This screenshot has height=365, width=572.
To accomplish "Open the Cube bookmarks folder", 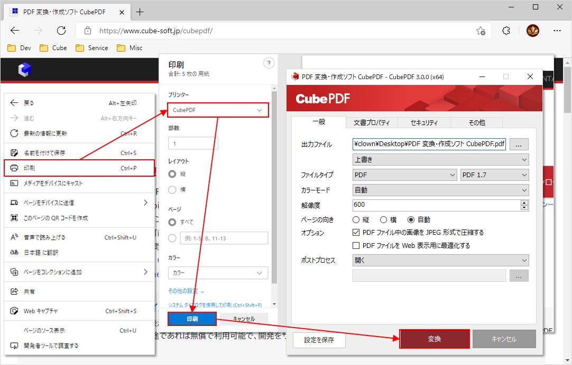I will pyautogui.click(x=53, y=47).
